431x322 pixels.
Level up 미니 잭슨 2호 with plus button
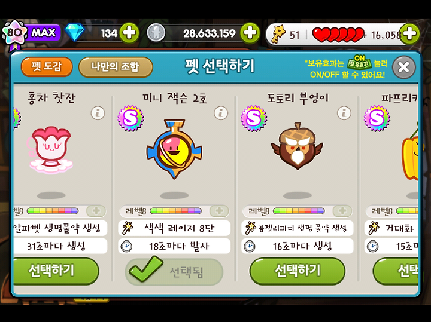219,211
